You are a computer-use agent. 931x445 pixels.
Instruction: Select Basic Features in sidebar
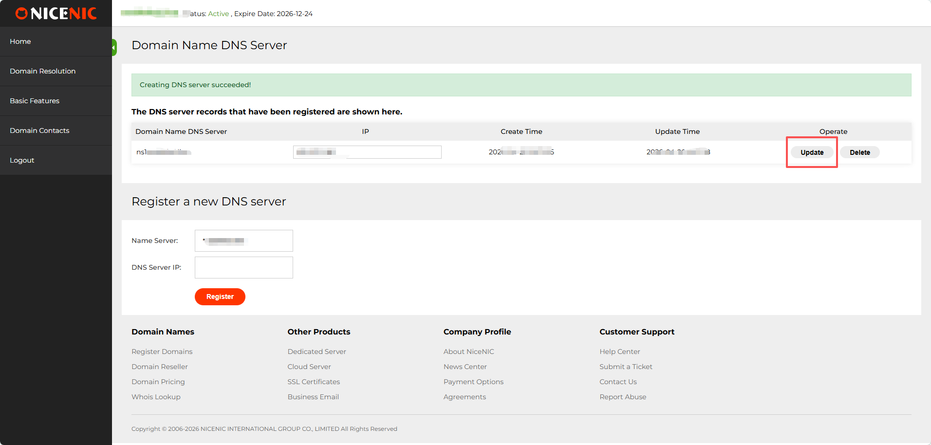click(x=35, y=101)
